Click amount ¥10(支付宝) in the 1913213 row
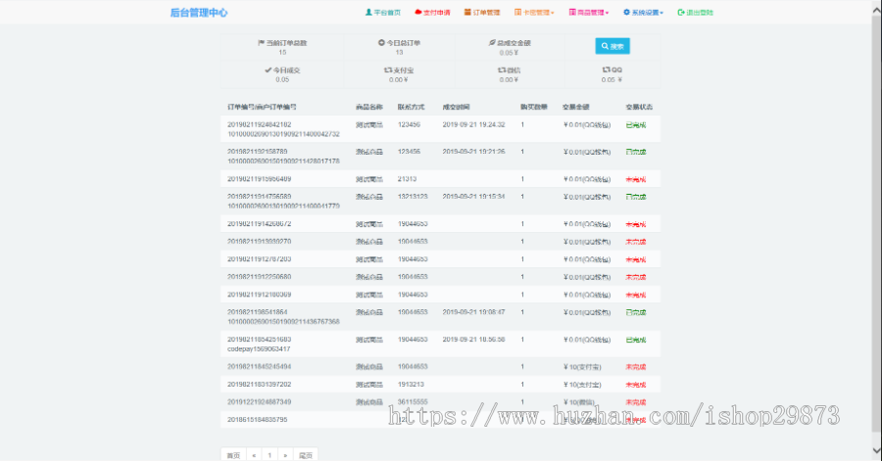This screenshot has width=882, height=461. 582,386
